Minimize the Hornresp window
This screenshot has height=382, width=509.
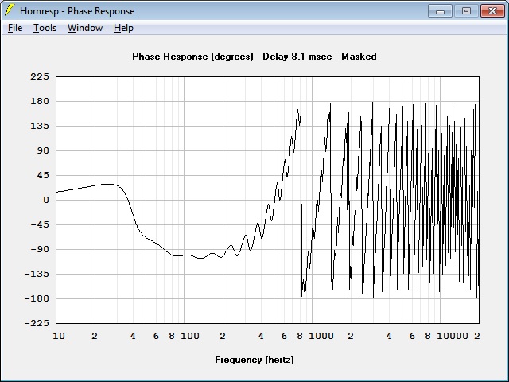point(440,10)
